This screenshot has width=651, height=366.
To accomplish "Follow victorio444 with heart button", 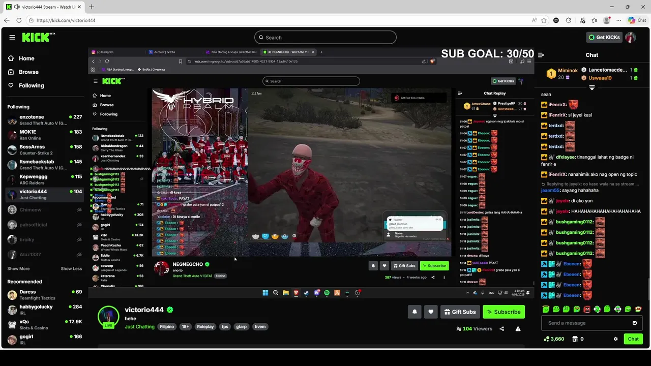I will (x=431, y=312).
